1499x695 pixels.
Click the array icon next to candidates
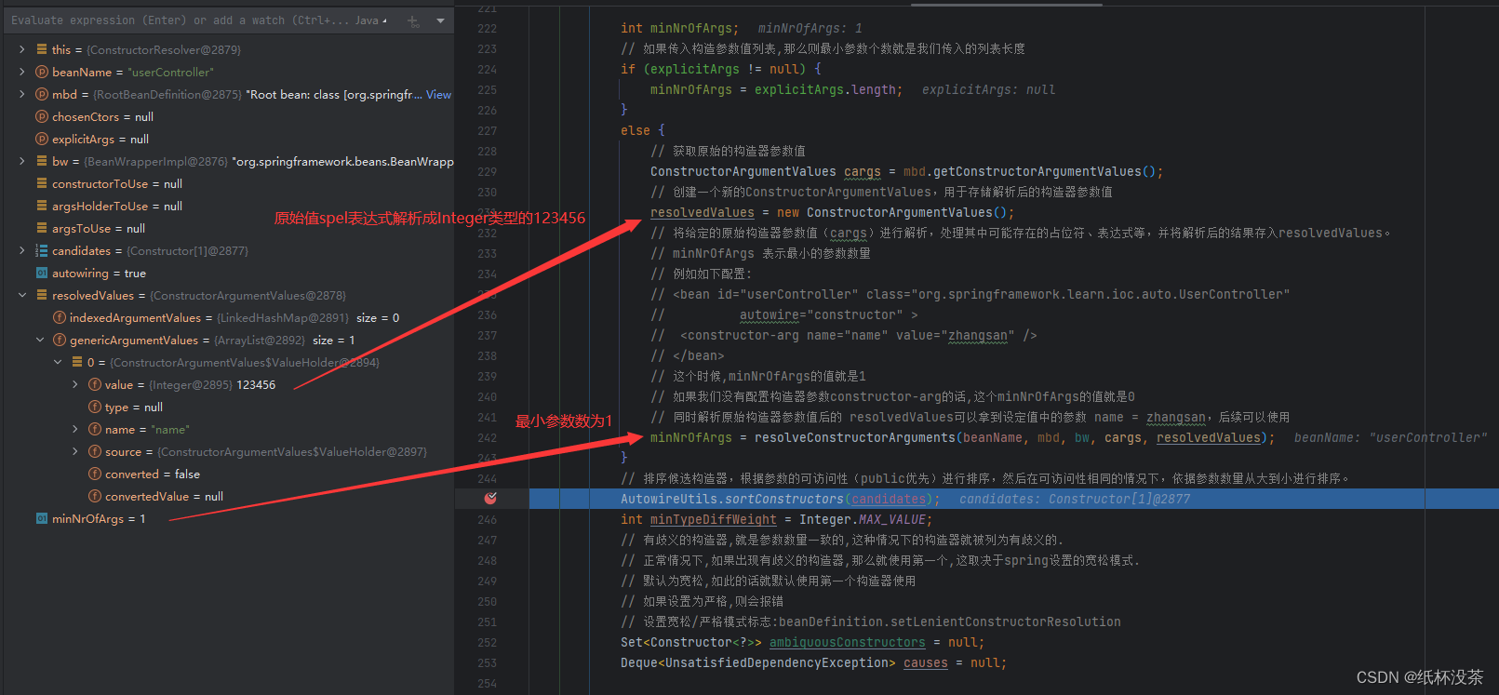(x=42, y=250)
